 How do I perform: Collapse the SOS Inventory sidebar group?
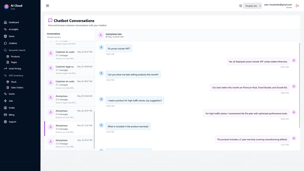click(x=16, y=76)
